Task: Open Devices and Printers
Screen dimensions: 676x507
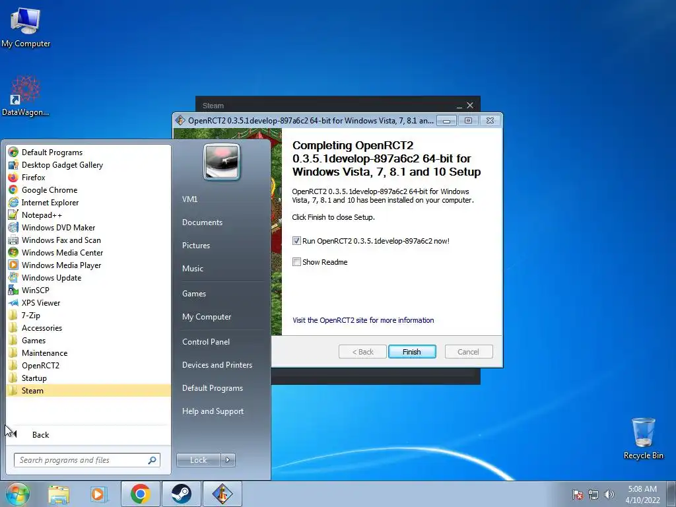Action: tap(217, 364)
